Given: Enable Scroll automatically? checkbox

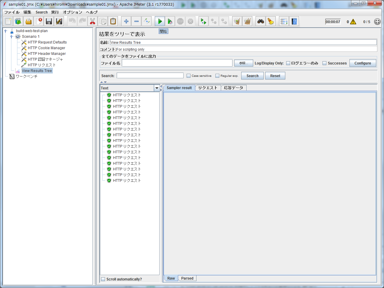Looking at the screenshot, I should [x=103, y=279].
